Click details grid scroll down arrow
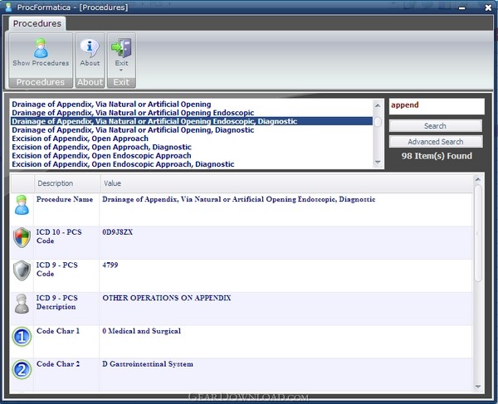 point(478,387)
